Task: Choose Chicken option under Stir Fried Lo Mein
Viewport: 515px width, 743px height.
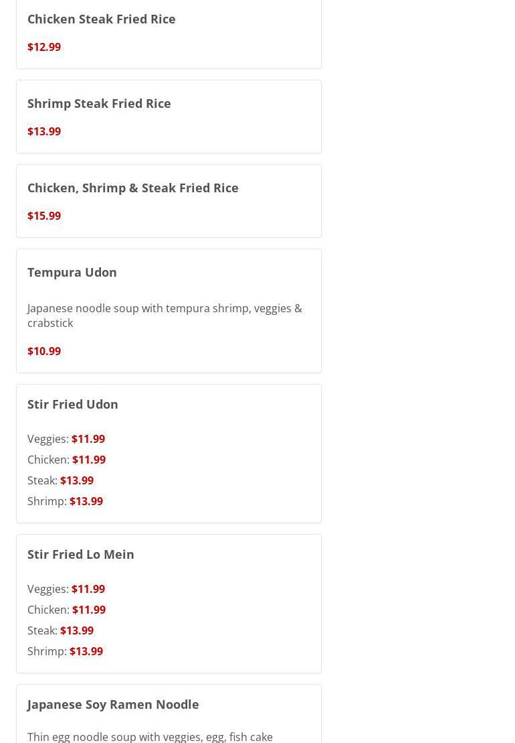Action: 67,610
